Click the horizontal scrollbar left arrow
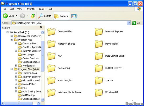This screenshot has height=106, width=144. [x=2, y=103]
